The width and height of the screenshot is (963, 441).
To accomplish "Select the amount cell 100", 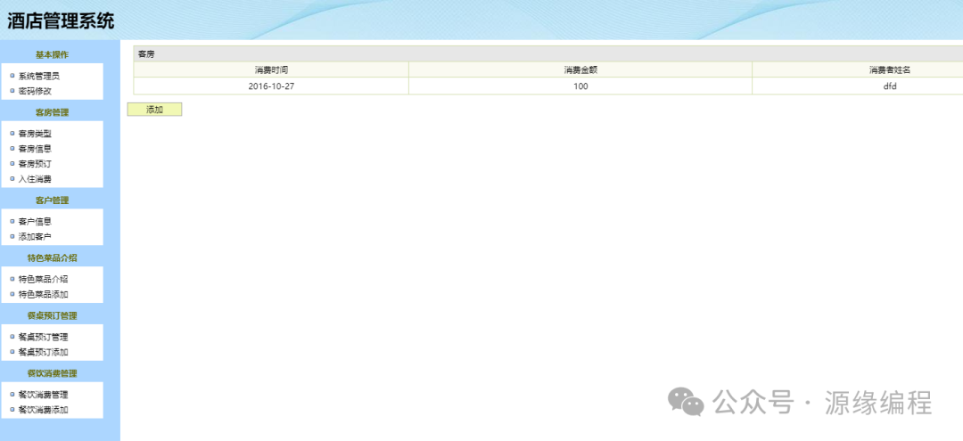I will click(580, 86).
